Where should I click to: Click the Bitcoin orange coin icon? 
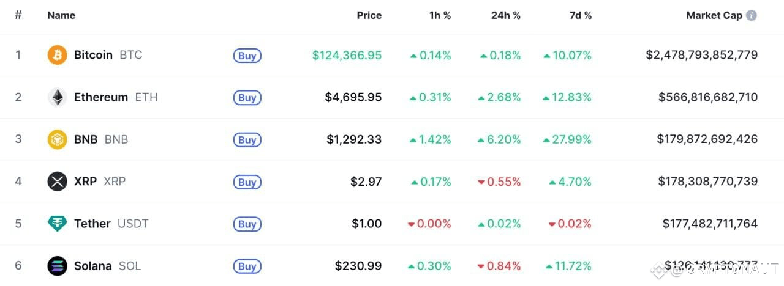coord(58,55)
